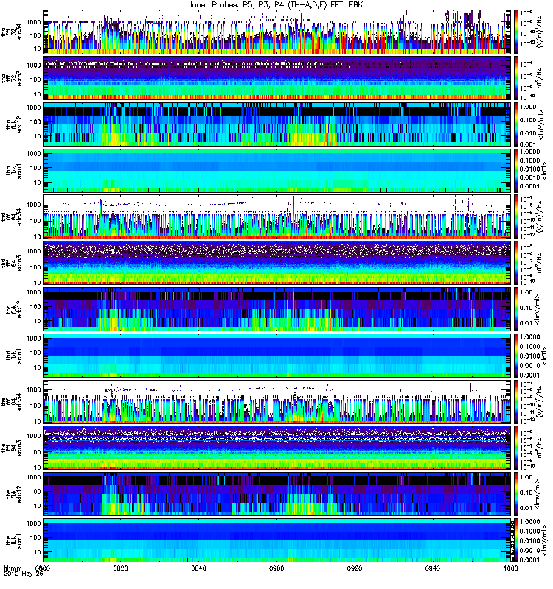Select the tha fff 32 edc34 spectrogram panel
553x589 pixels.
(277, 32)
